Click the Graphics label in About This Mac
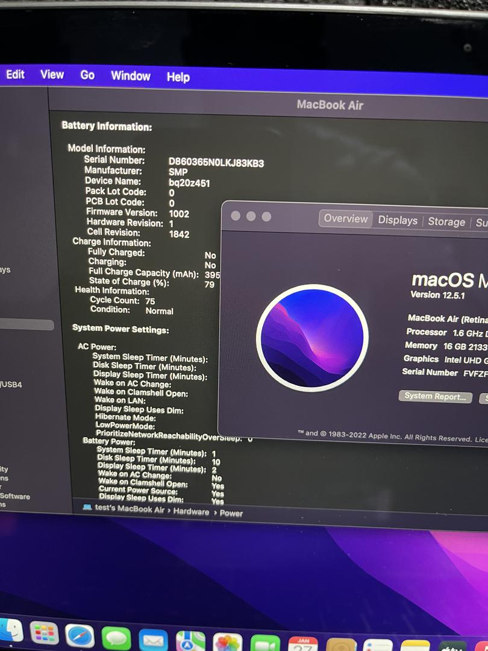Image resolution: width=488 pixels, height=651 pixels. coord(421,359)
